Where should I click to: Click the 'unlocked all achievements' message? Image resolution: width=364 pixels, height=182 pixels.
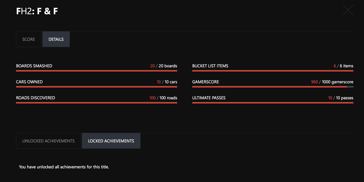[x=64, y=167]
